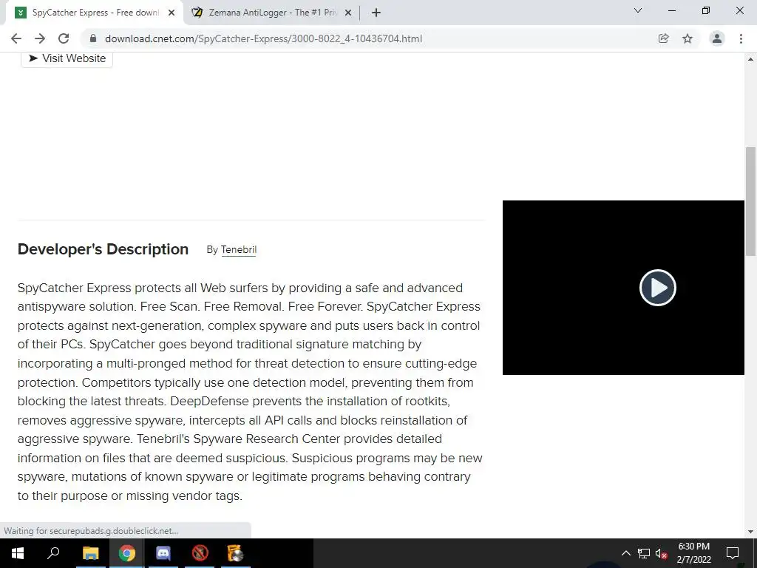The width and height of the screenshot is (757, 568).
Task: Bookmark this page with the star
Action: 688,38
